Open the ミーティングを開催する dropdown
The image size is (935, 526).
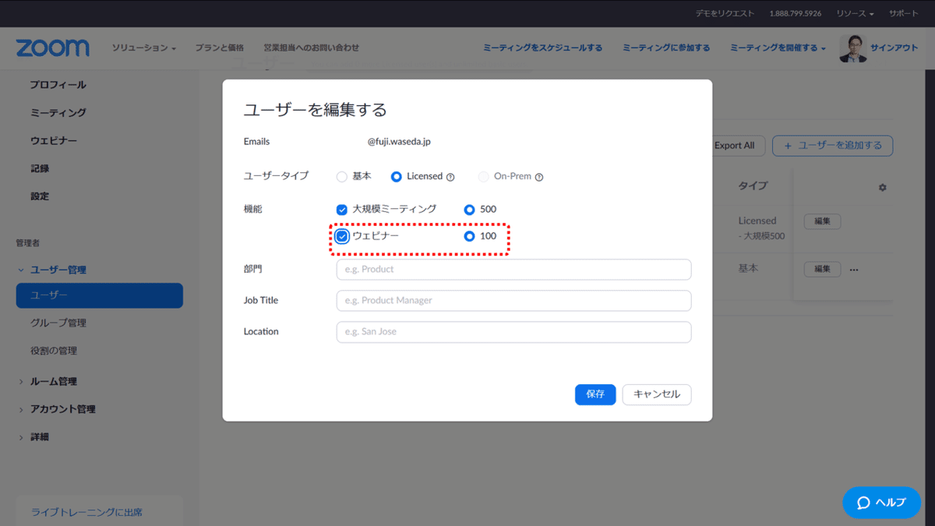point(771,48)
